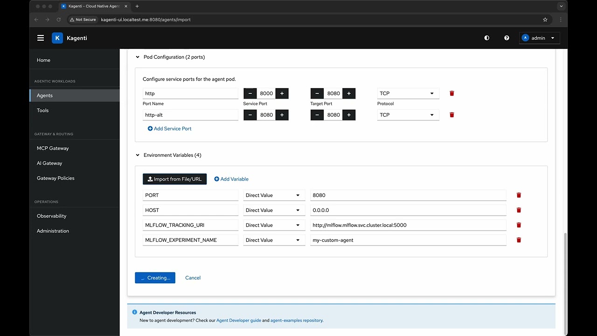
Task: Collapse the Pod Configuration section
Action: pos(138,57)
